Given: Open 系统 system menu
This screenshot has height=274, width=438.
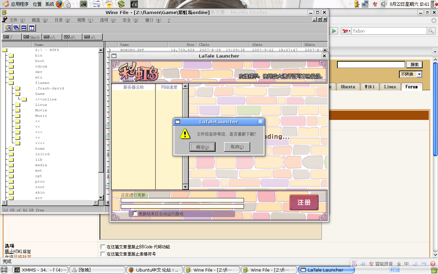Looking at the screenshot, I should 50,4.
